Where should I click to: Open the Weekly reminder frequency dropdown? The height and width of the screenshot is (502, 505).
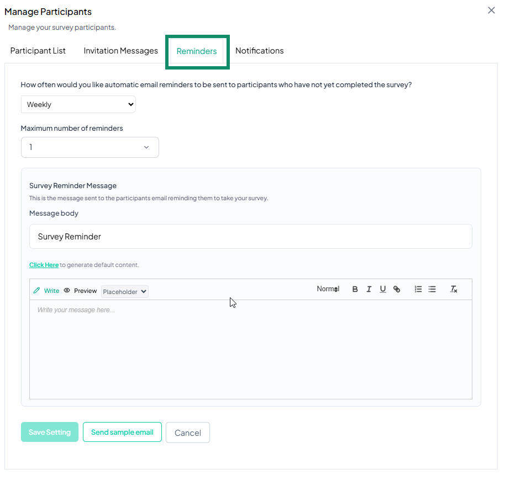(x=78, y=104)
